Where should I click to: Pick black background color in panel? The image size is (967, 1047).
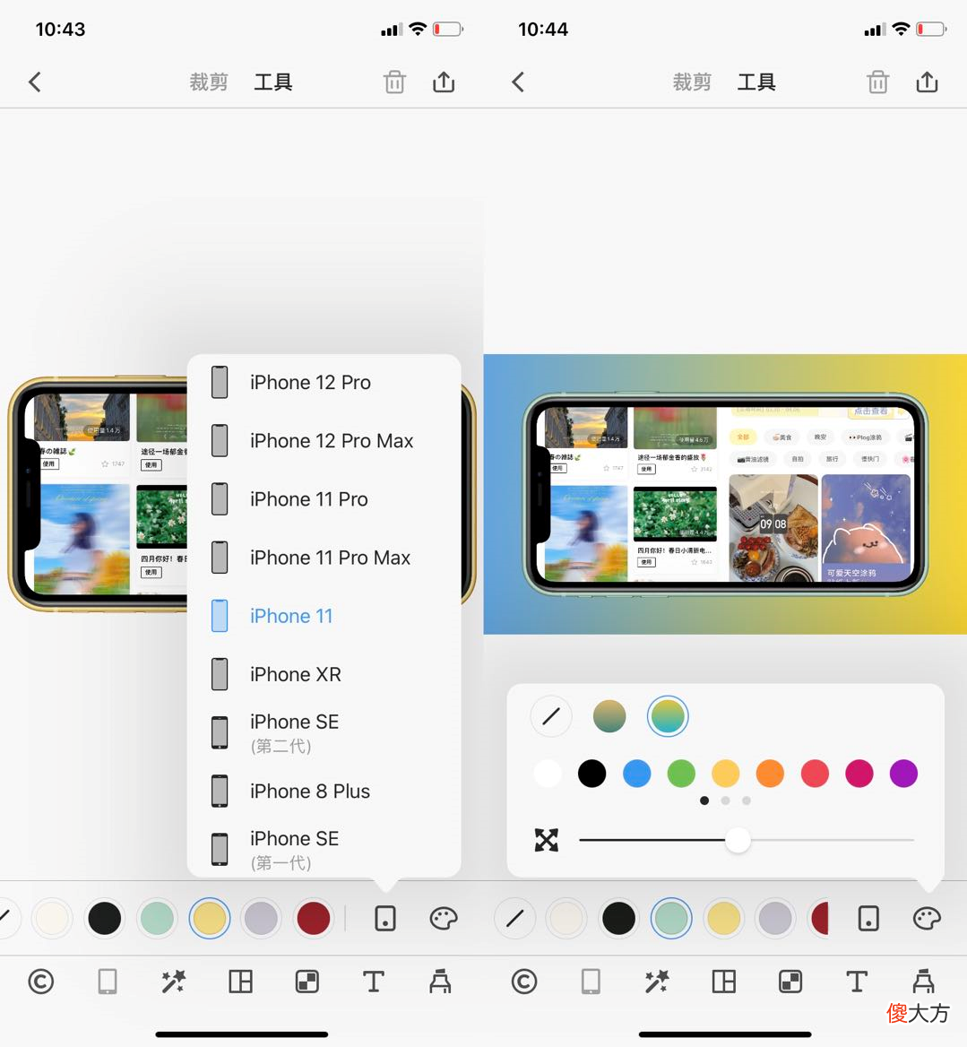592,774
